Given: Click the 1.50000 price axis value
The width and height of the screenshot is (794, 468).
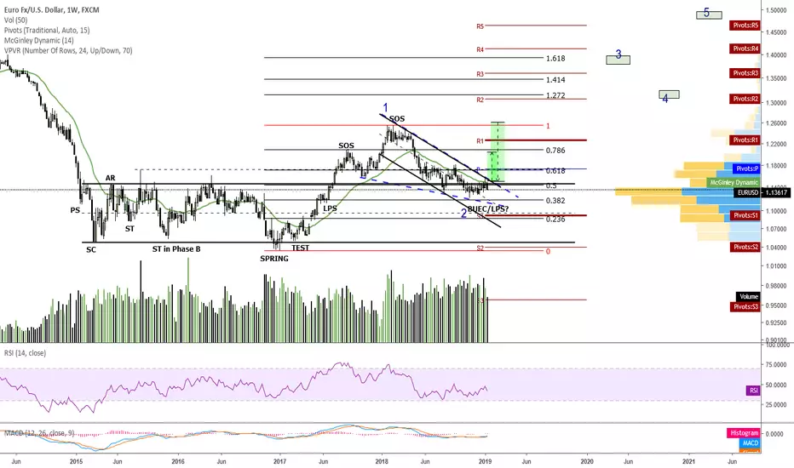Looking at the screenshot, I should [776, 10].
